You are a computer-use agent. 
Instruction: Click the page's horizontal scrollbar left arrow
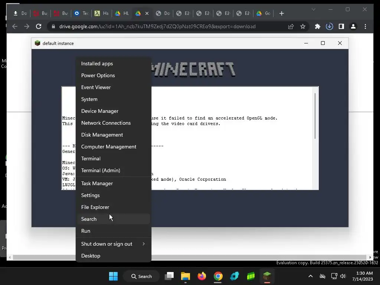point(9,258)
